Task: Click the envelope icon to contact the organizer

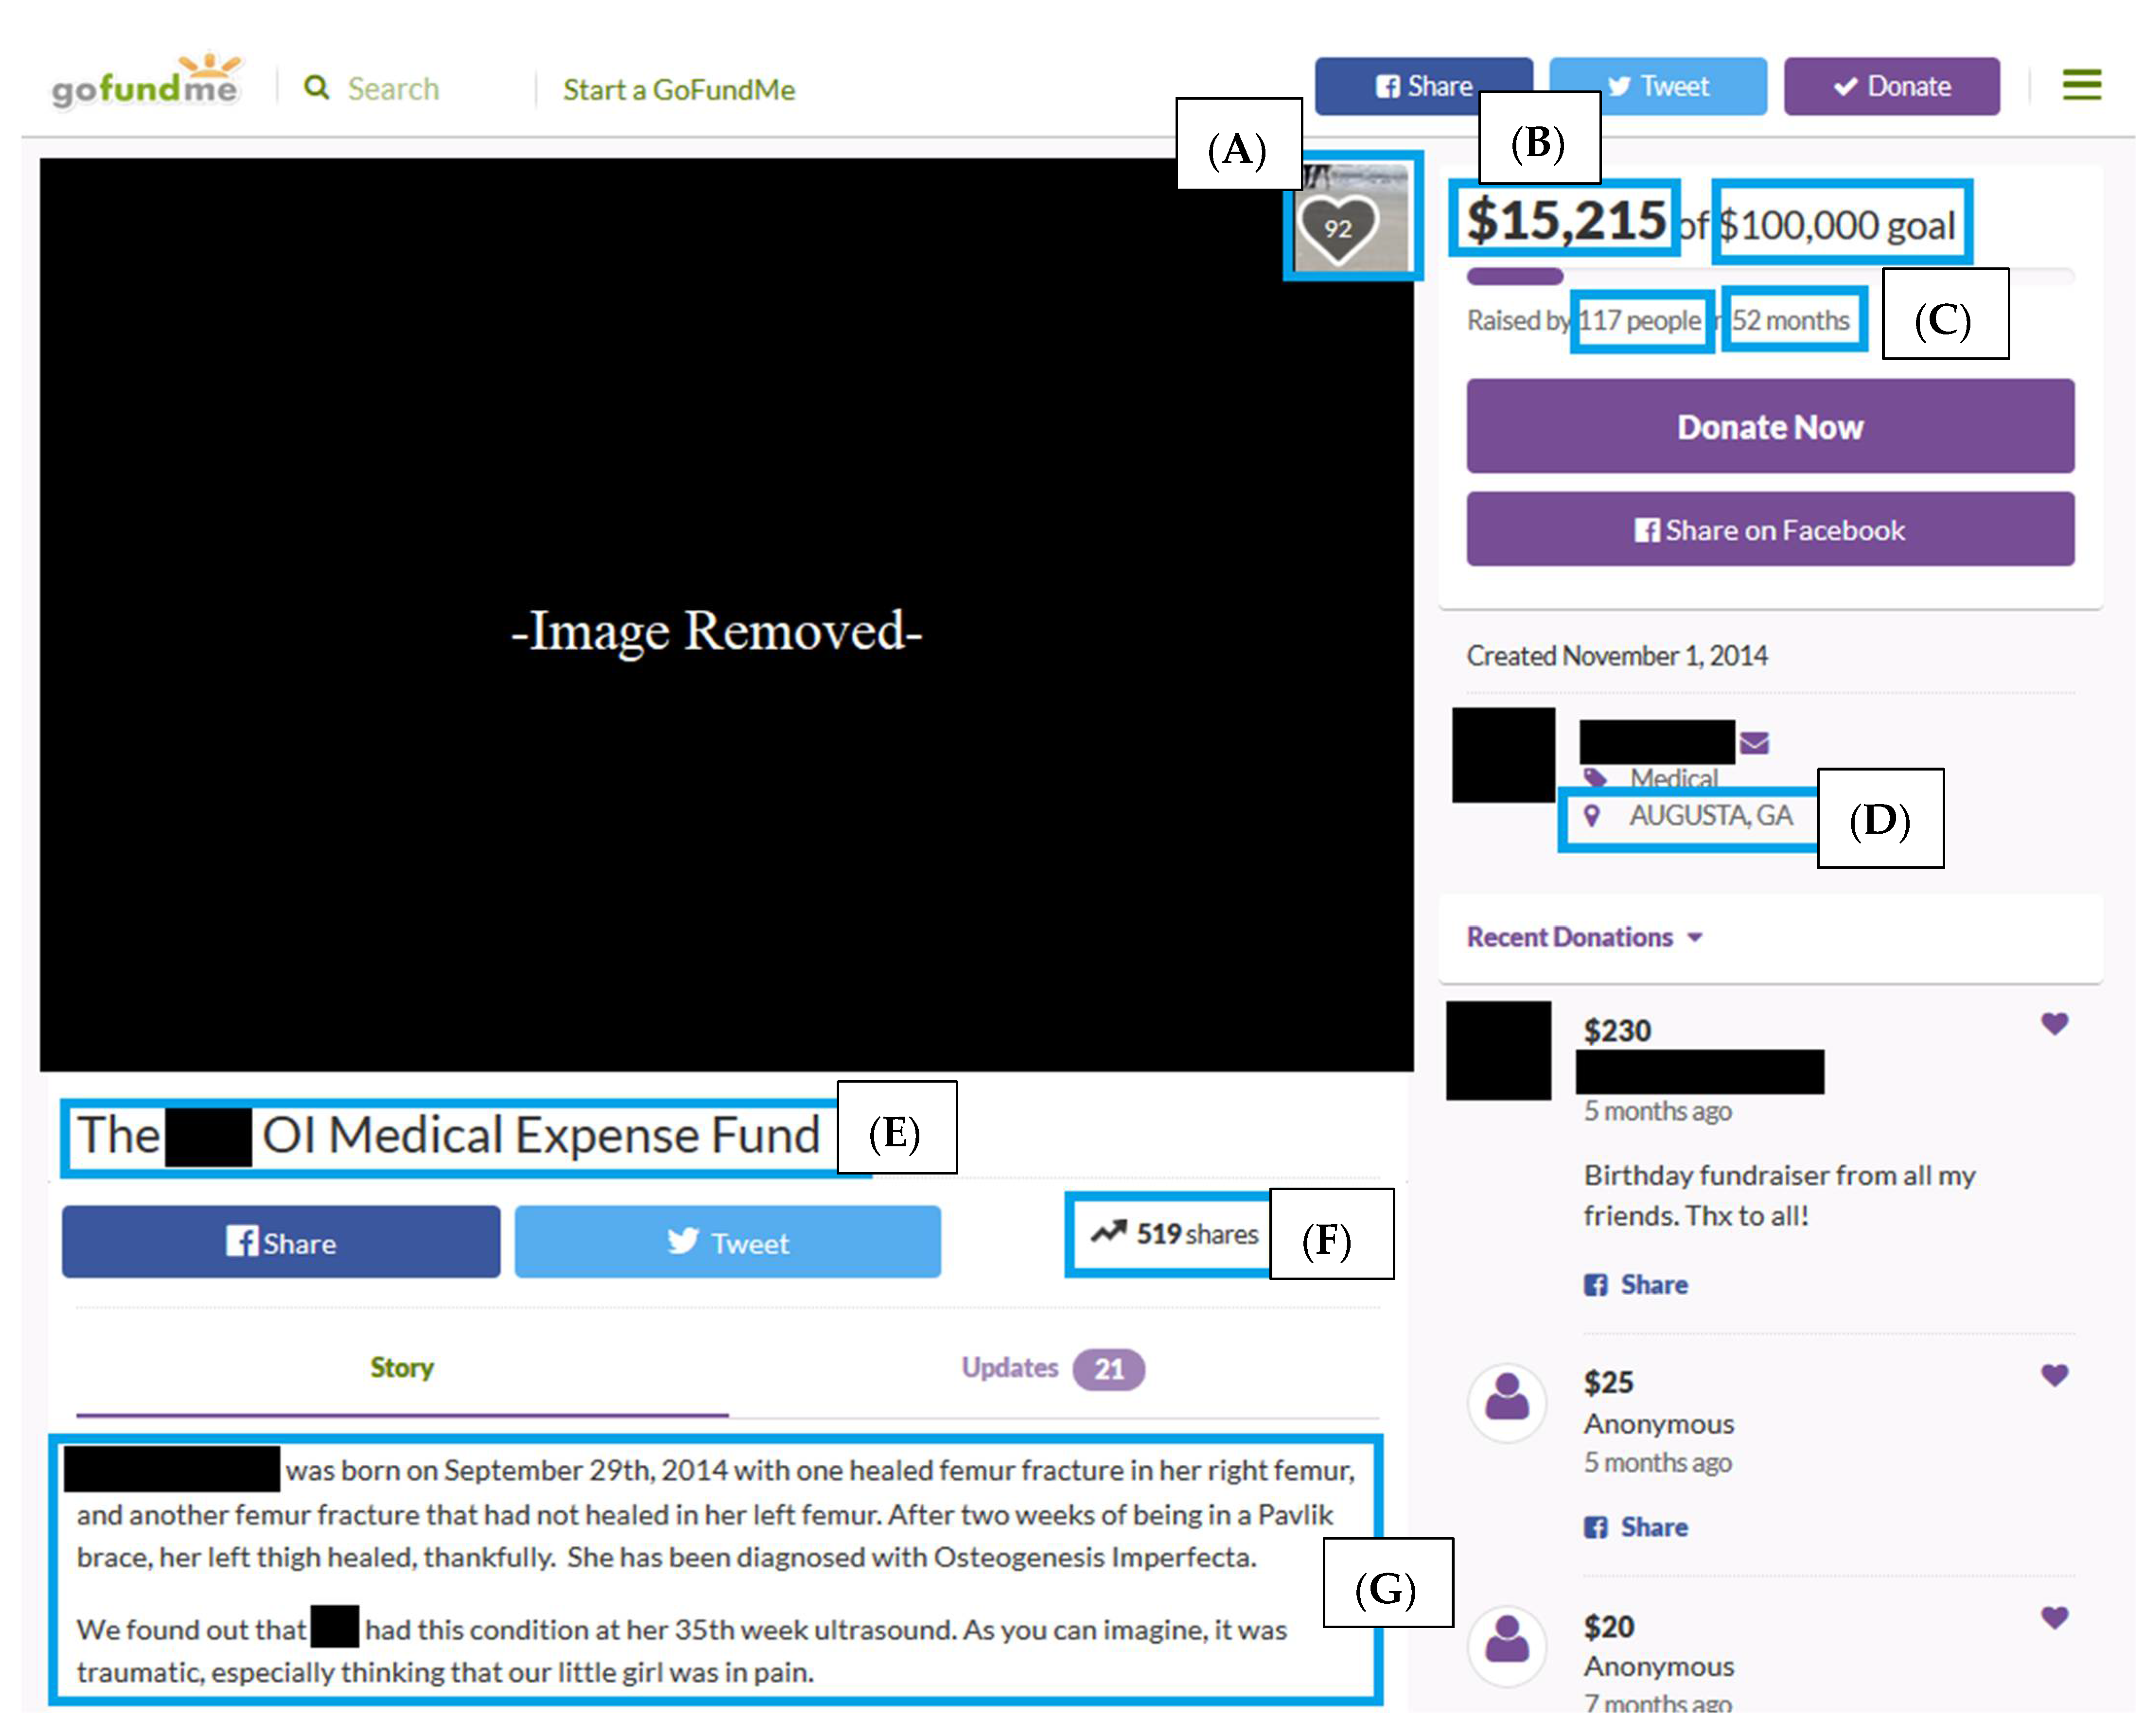Action: pos(1754,743)
